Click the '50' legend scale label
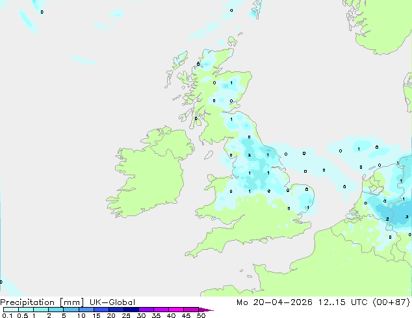The width and height of the screenshot is (412, 318). tap(201, 315)
